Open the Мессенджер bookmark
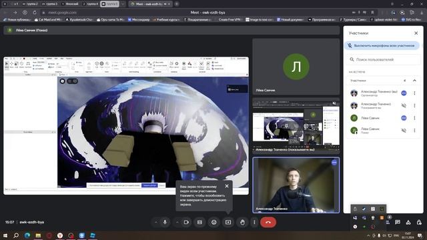Viewport: 427px width, 240px height. coord(139,19)
